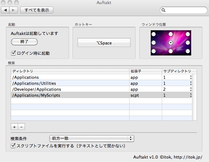Quit Auftakt with the 終了 button
Viewport: 209px width, 162px height.
(24, 42)
